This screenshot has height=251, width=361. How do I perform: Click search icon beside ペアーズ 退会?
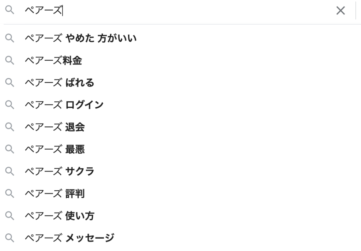pyautogui.click(x=10, y=127)
